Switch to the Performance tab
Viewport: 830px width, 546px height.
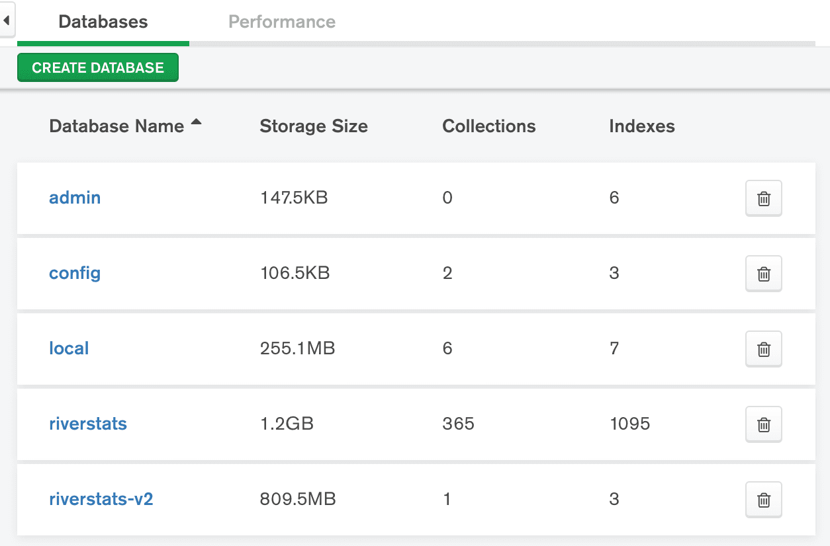(x=281, y=22)
